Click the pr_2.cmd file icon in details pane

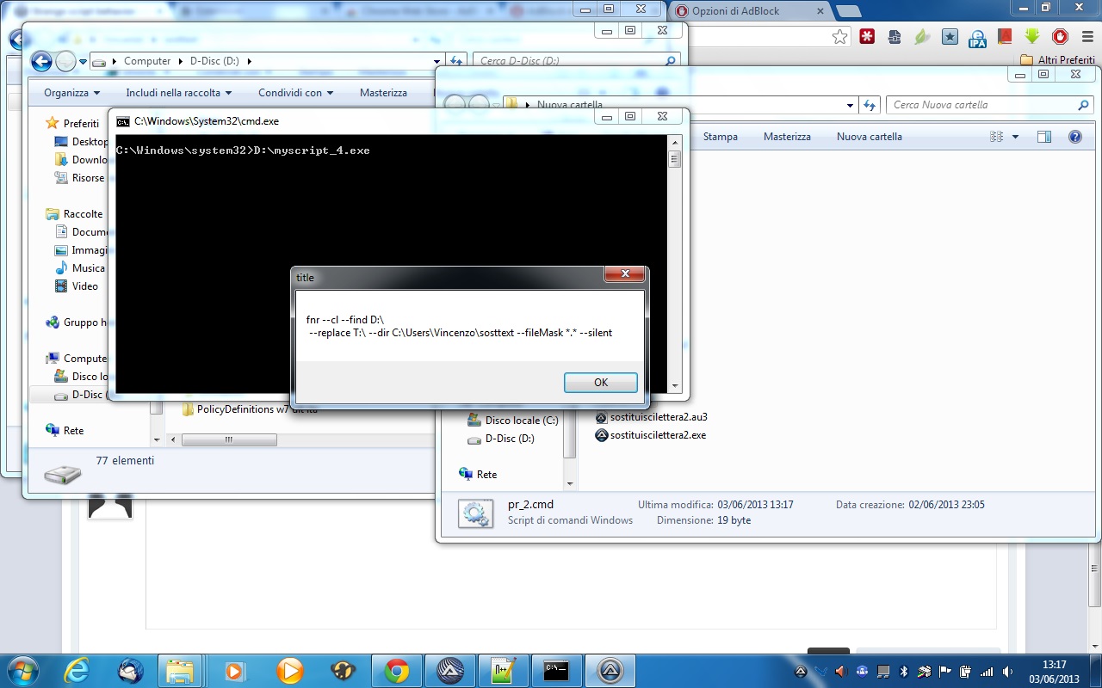coord(475,513)
